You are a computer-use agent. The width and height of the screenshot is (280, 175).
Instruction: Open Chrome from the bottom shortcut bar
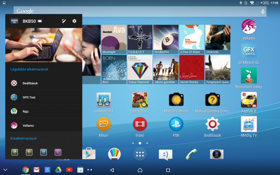26,170
